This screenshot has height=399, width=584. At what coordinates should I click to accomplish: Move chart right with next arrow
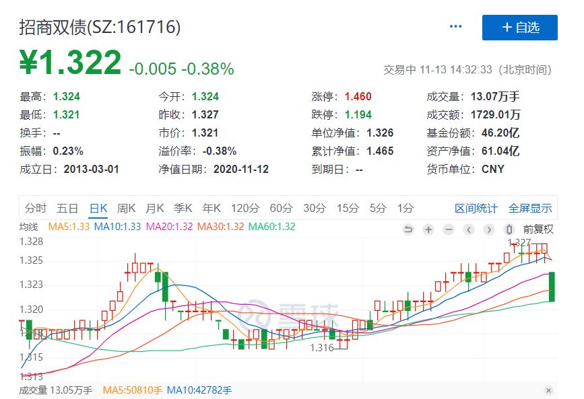488,229
